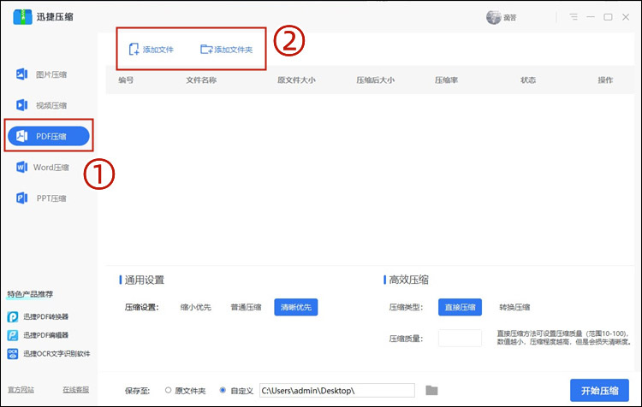Maximize the 迅捷压缩 window
The image size is (642, 407).
coord(608,17)
